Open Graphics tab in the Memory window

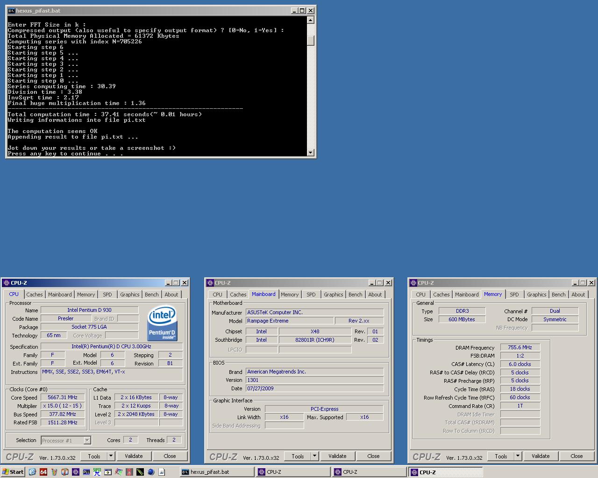[x=536, y=295]
